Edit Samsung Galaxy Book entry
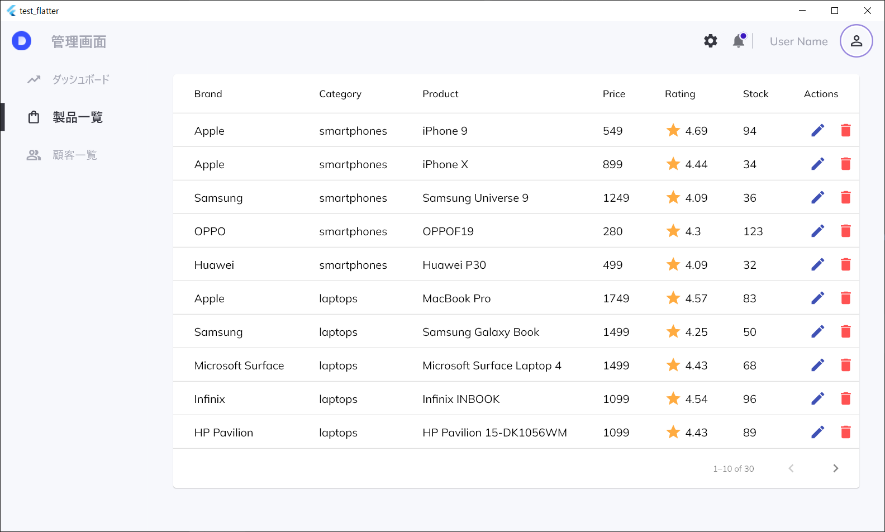Viewport: 885px width, 532px height. click(817, 331)
